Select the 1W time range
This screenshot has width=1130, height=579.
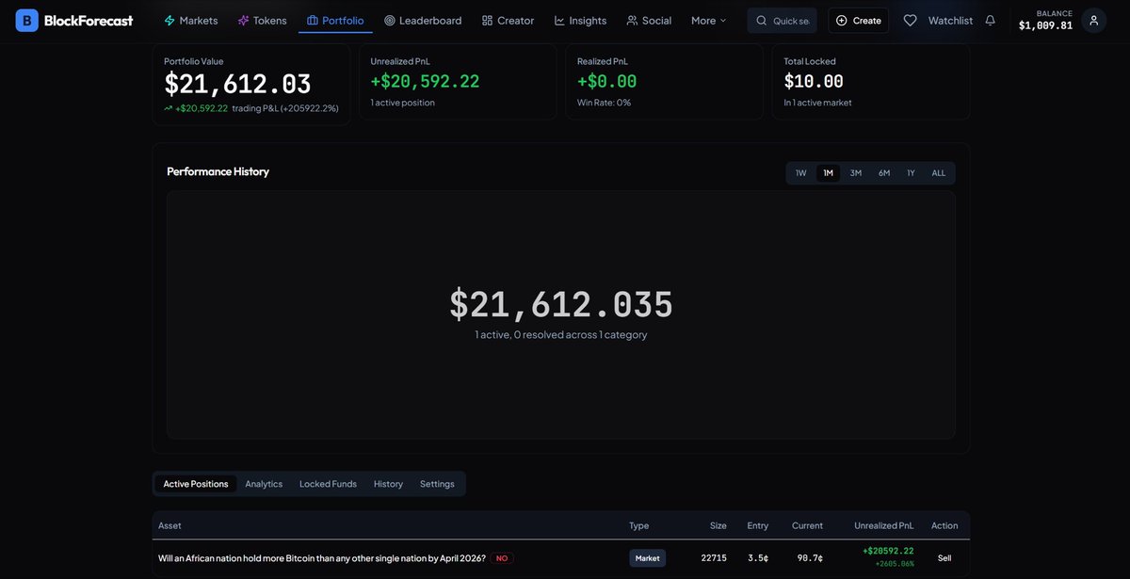tap(800, 173)
